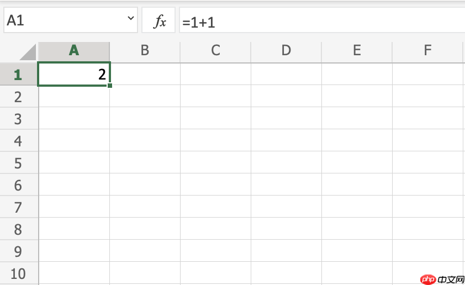Viewport: 465px width, 285px height.
Task: Click inside the formula bar showing =1+1
Action: (x=322, y=20)
